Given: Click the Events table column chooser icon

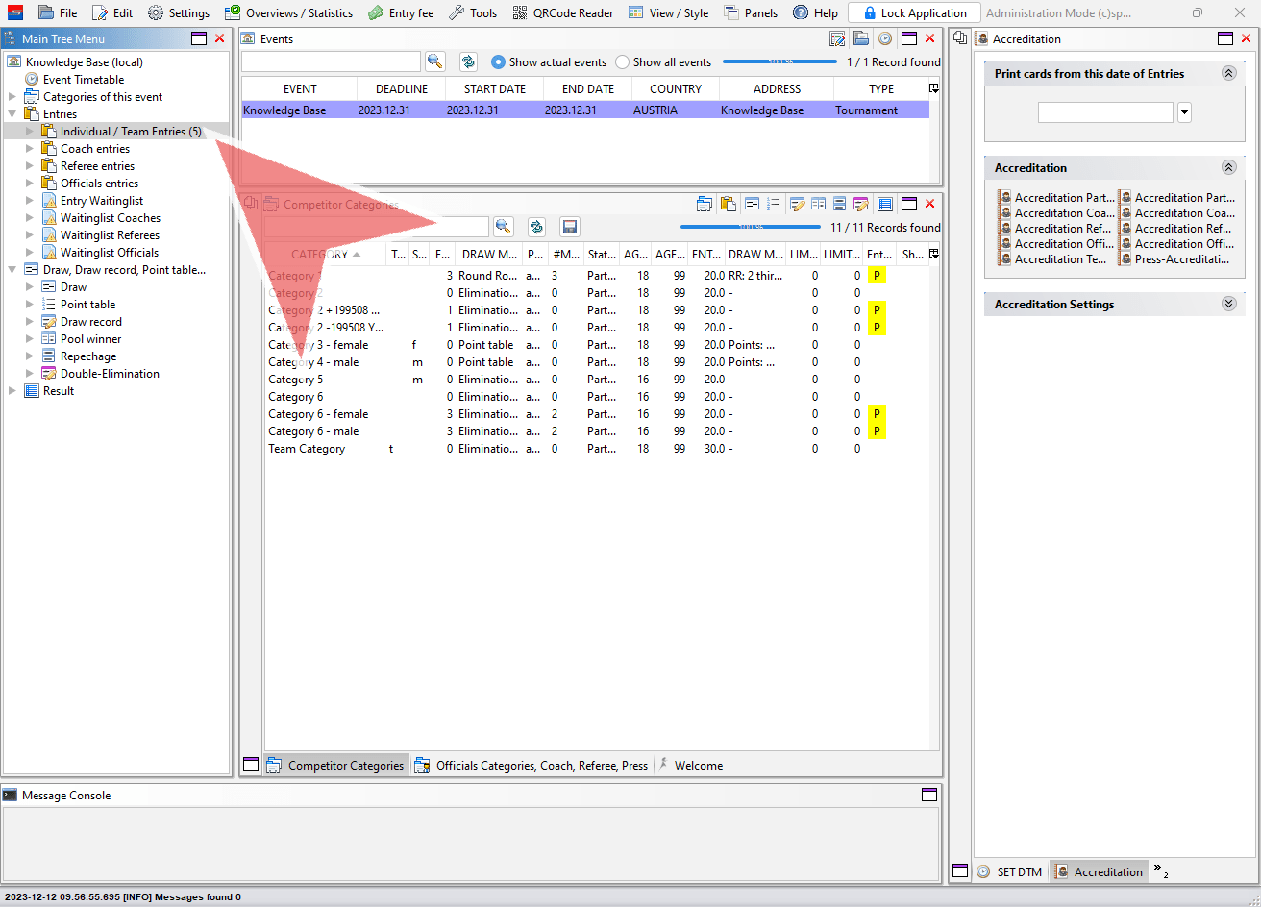Looking at the screenshot, I should 933,88.
